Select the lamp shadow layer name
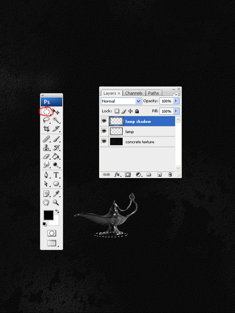 [x=138, y=122]
